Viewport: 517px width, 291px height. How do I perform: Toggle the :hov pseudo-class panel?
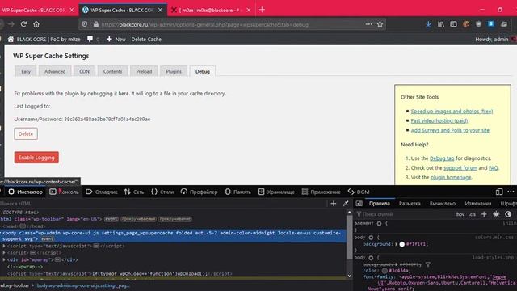pos(460,214)
